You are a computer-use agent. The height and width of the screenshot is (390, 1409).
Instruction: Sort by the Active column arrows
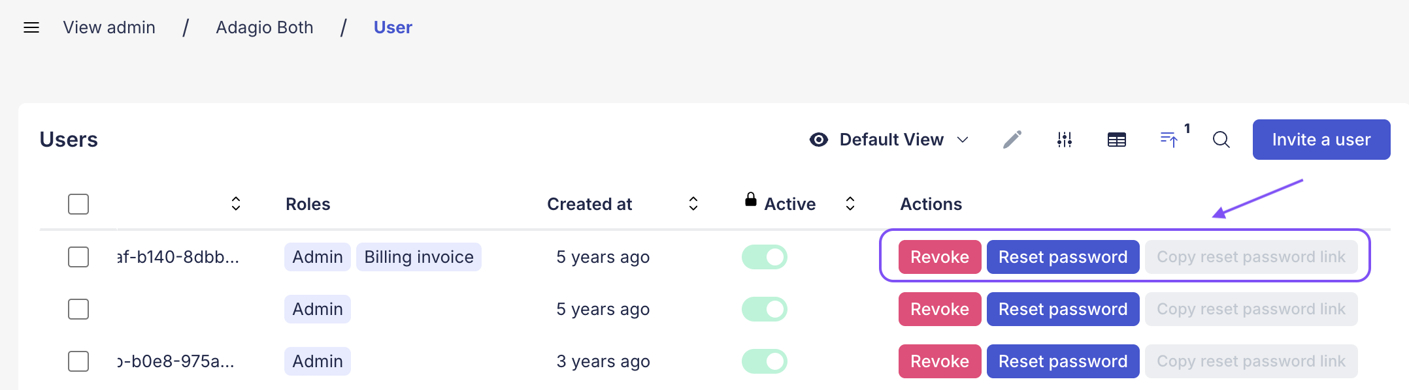click(850, 204)
